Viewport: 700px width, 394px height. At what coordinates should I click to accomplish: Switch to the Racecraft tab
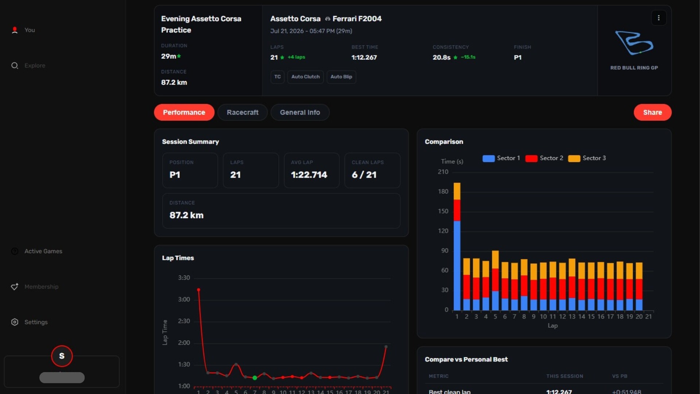pos(242,112)
